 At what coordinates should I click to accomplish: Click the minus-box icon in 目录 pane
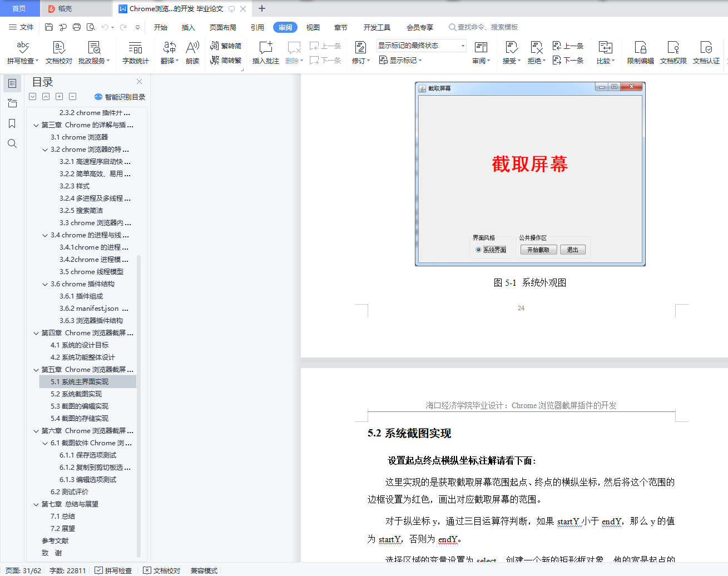point(72,97)
